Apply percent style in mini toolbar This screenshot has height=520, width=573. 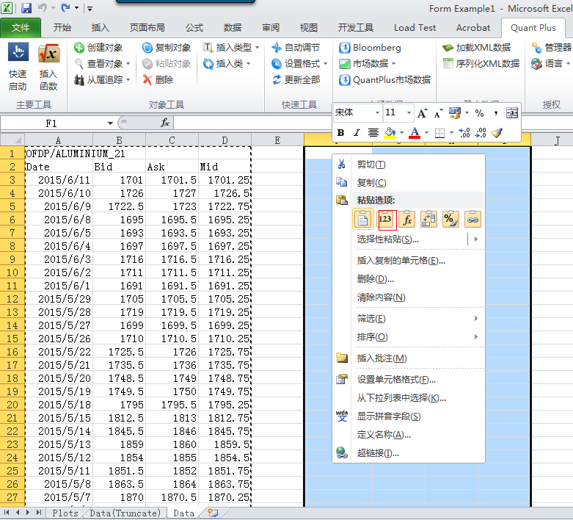click(x=479, y=113)
